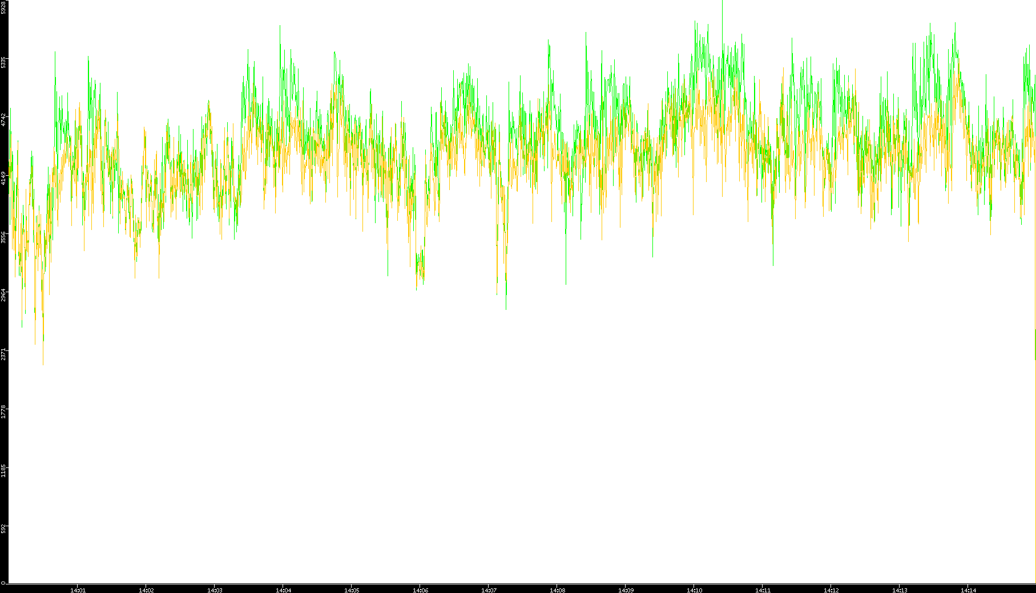Screen dimensions: 1036x593
Task: Select the 2371 value on vertical axis
Action: click(3, 353)
